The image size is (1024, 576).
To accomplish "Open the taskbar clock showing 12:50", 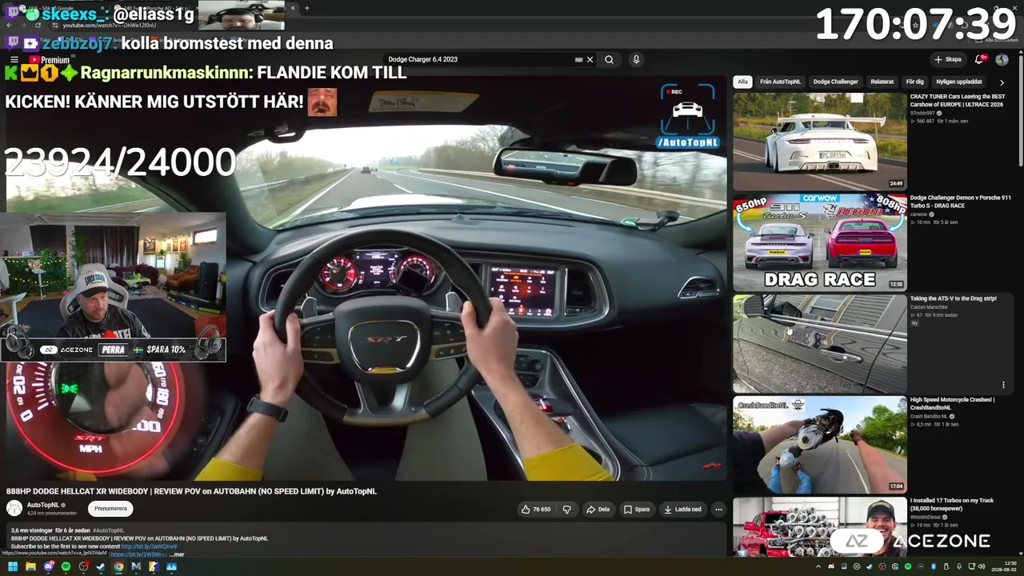I will tap(1004, 566).
